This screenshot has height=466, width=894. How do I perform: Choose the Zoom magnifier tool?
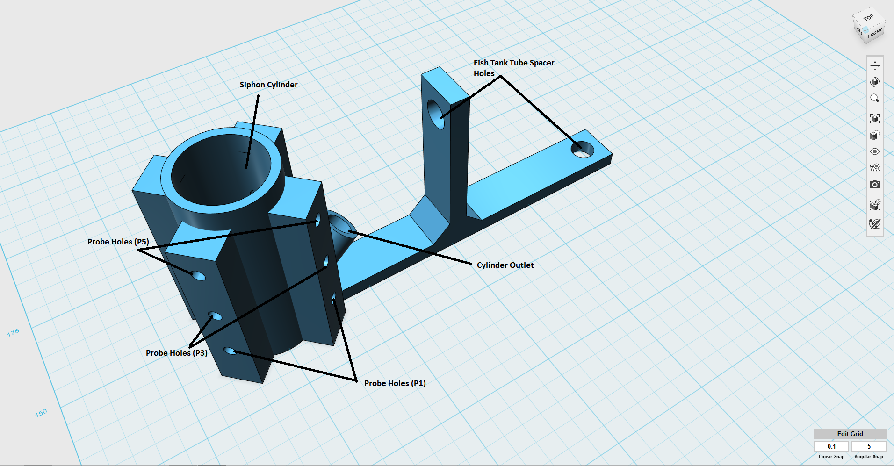(875, 98)
